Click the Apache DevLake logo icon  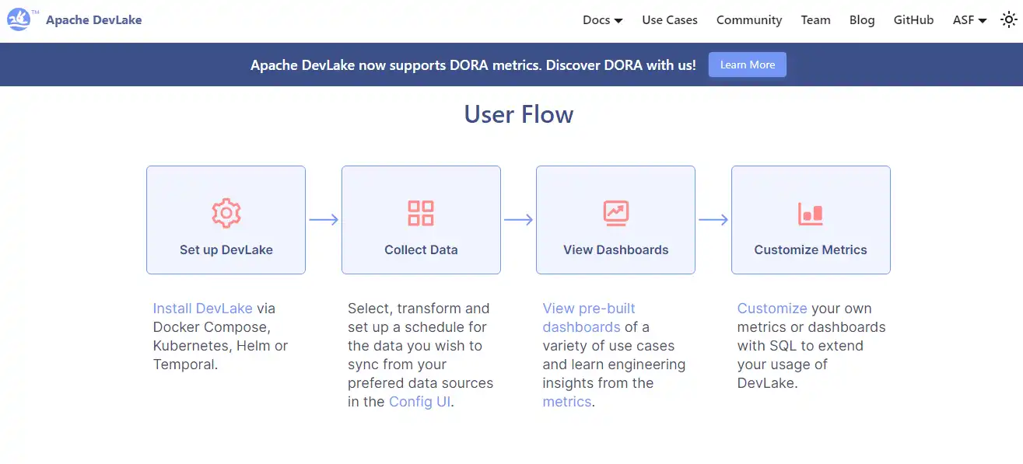tap(19, 19)
